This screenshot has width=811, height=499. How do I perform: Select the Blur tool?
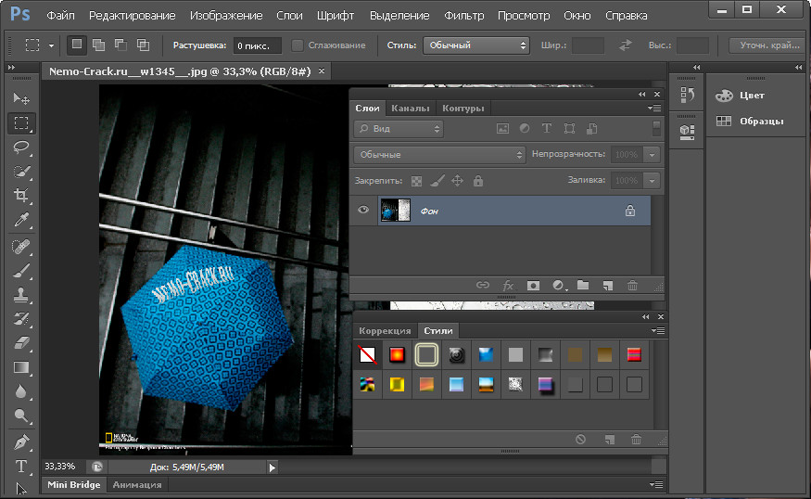21,391
